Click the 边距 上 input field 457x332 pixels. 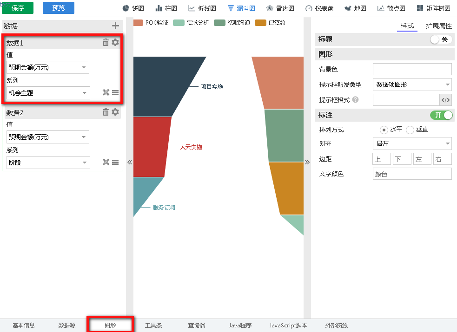tap(382, 159)
